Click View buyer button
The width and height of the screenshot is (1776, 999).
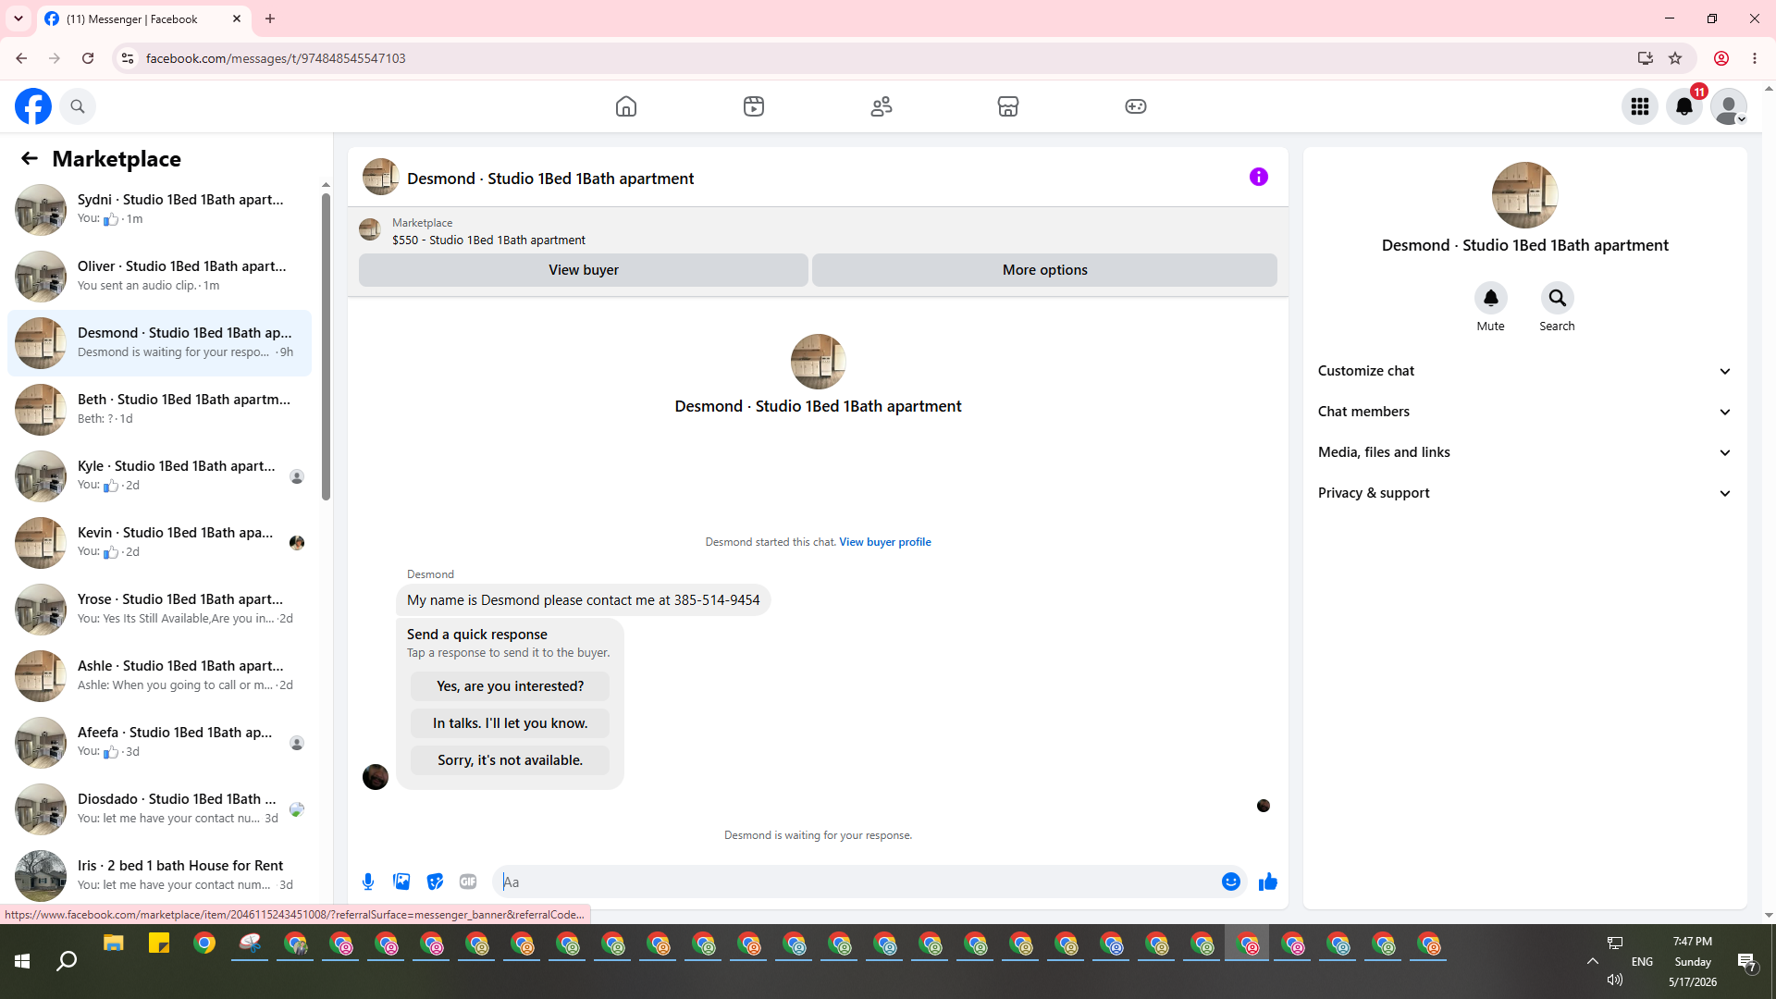point(584,270)
